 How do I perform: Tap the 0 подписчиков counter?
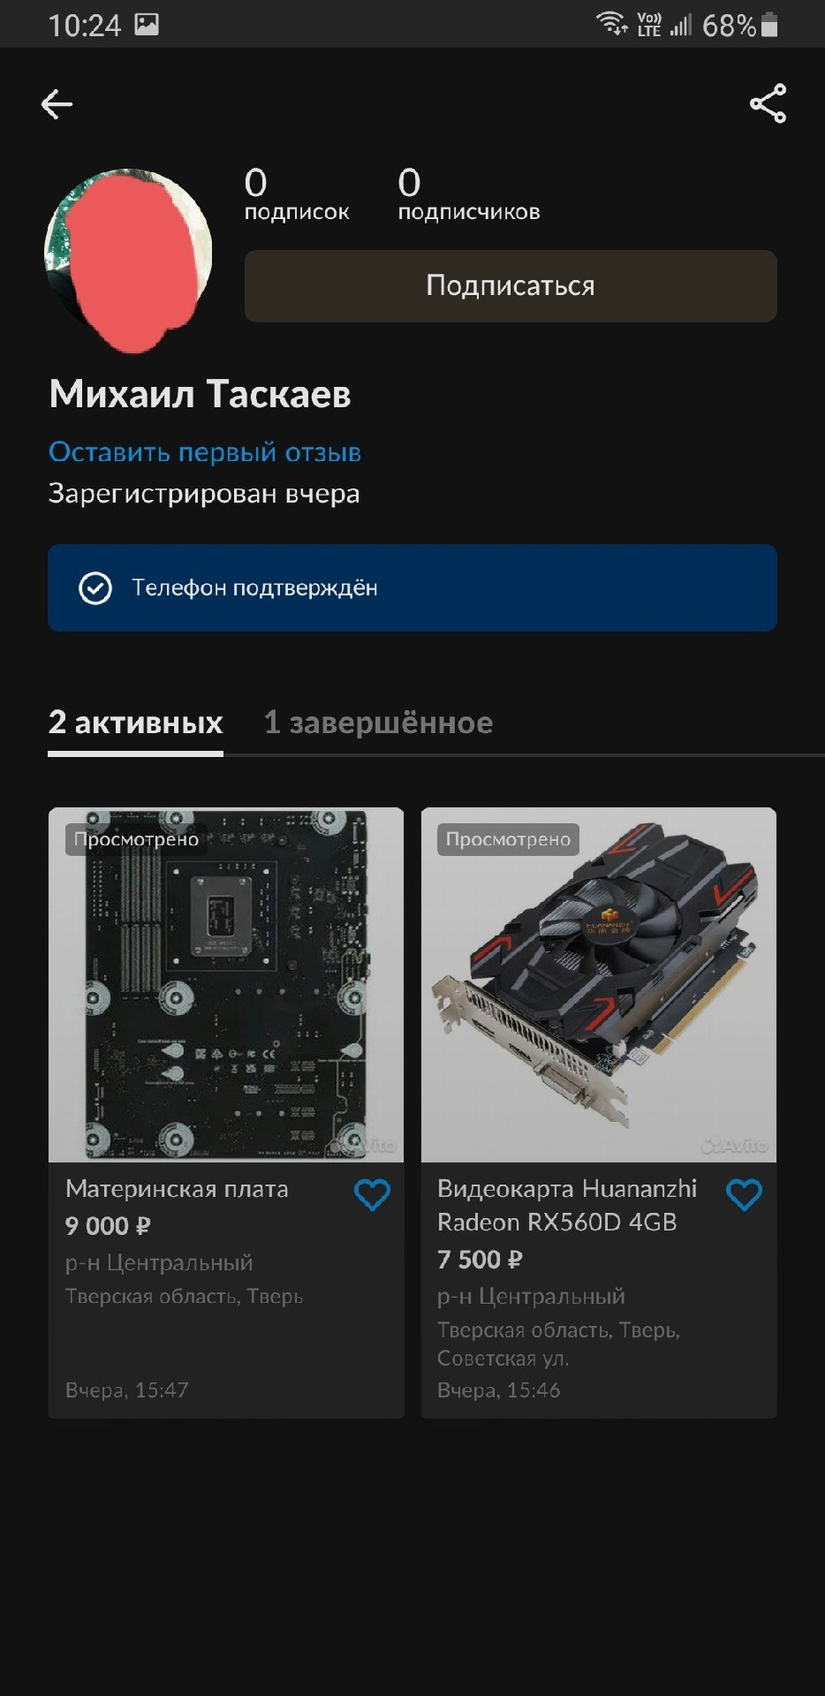coord(469,195)
